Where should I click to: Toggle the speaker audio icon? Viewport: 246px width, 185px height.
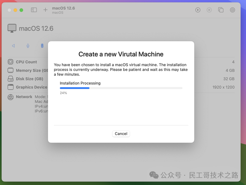(x=14, y=46)
